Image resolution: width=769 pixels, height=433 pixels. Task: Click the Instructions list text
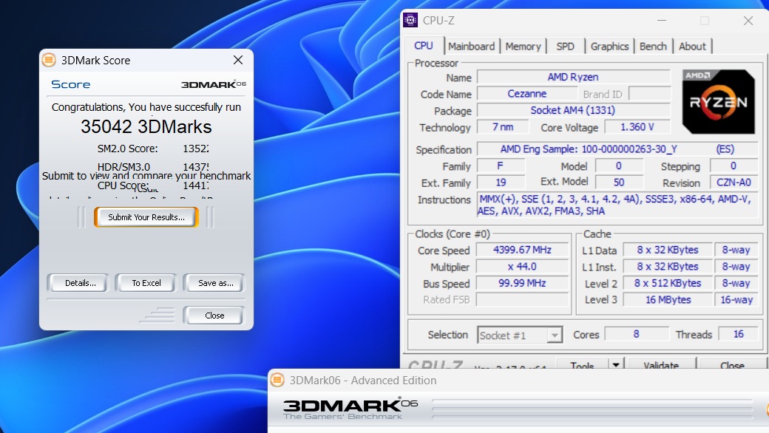[x=617, y=205]
